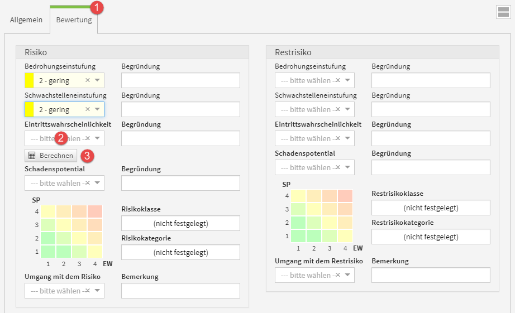The width and height of the screenshot is (515, 313).
Task: Focus Begründung field beside Risiko Schwachstelleneinstufung
Action: (x=180, y=109)
